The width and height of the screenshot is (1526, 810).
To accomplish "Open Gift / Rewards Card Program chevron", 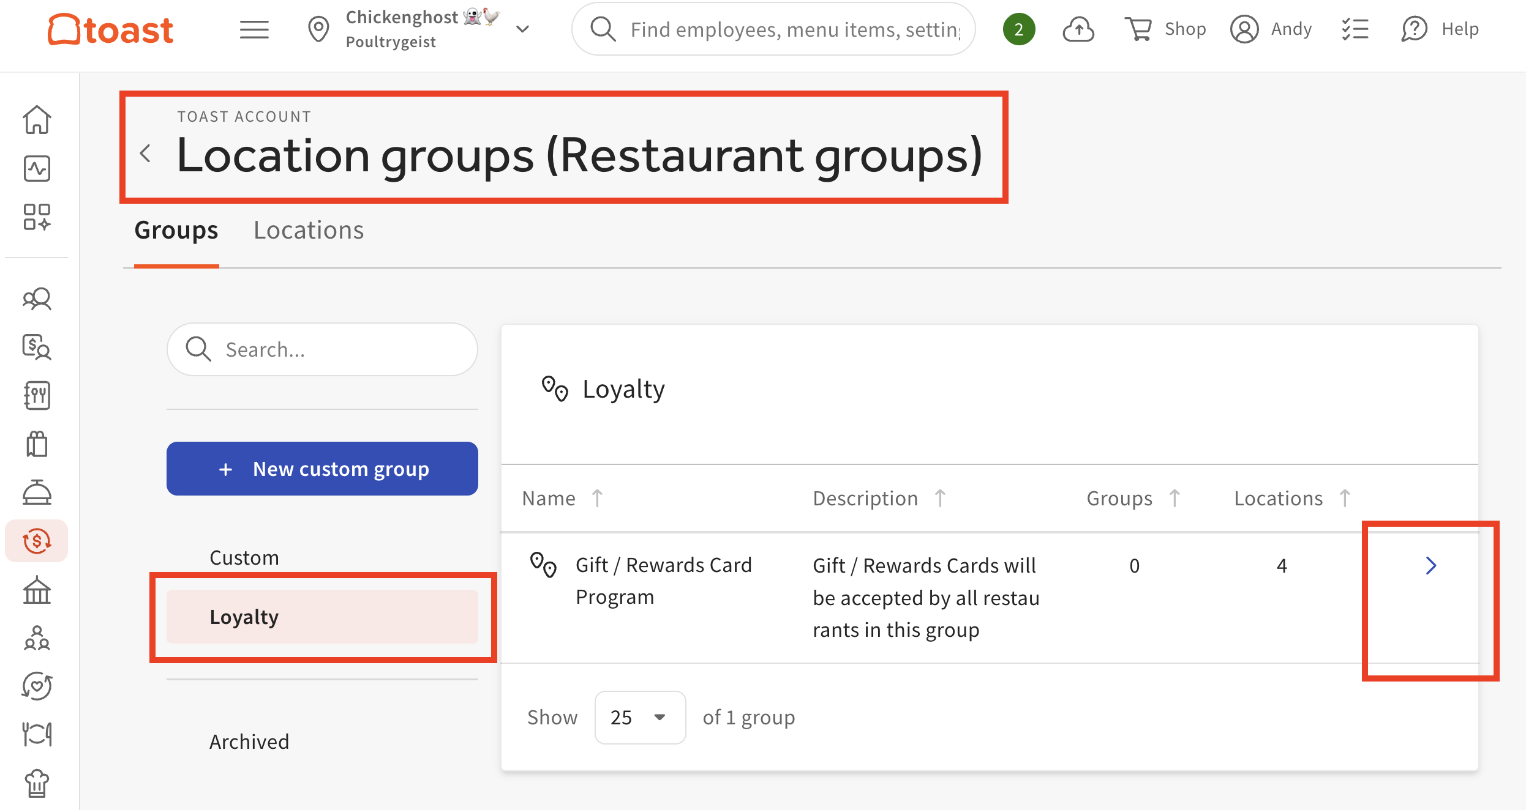I will (1430, 566).
